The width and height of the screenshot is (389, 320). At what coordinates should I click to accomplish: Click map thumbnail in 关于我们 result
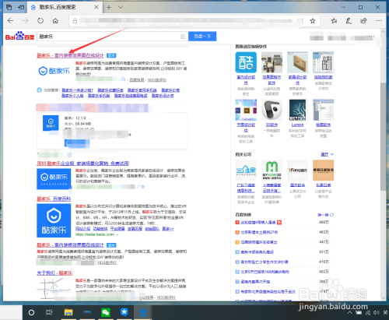click(54, 288)
